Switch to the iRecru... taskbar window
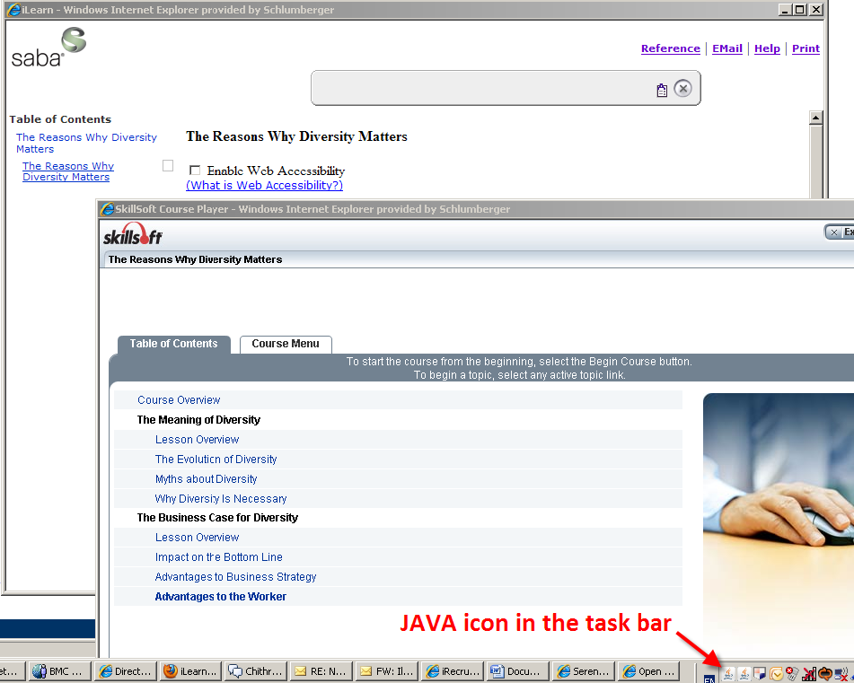 tap(452, 671)
